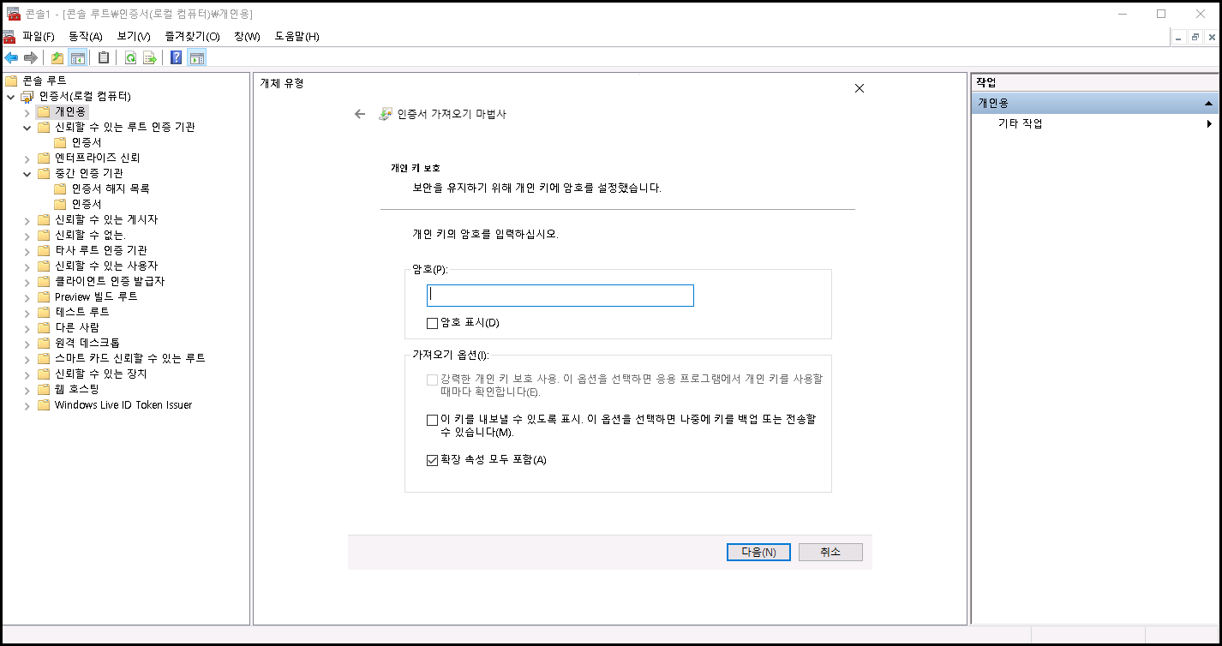The image size is (1222, 646).
Task: Expand the 클라이언트 인증 발급자 node
Action: pos(27,281)
